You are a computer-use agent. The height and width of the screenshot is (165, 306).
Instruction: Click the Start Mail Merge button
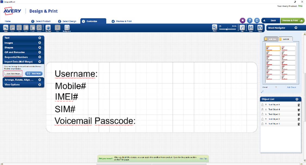13,74
